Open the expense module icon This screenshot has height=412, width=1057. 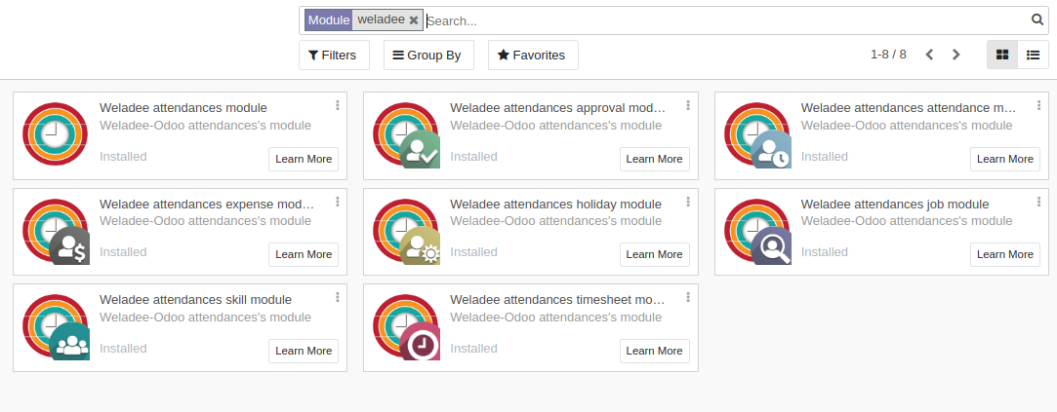(56, 231)
